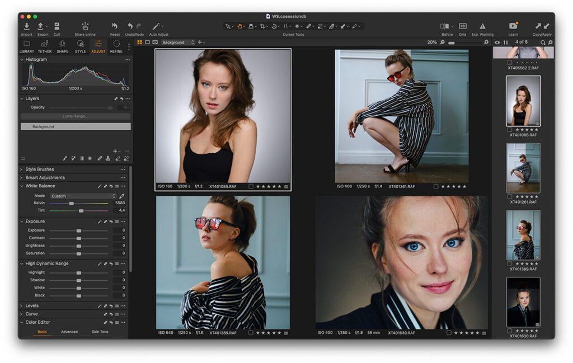
Task: Toggle the eye icon above the filmstrip
Action: pyautogui.click(x=497, y=43)
